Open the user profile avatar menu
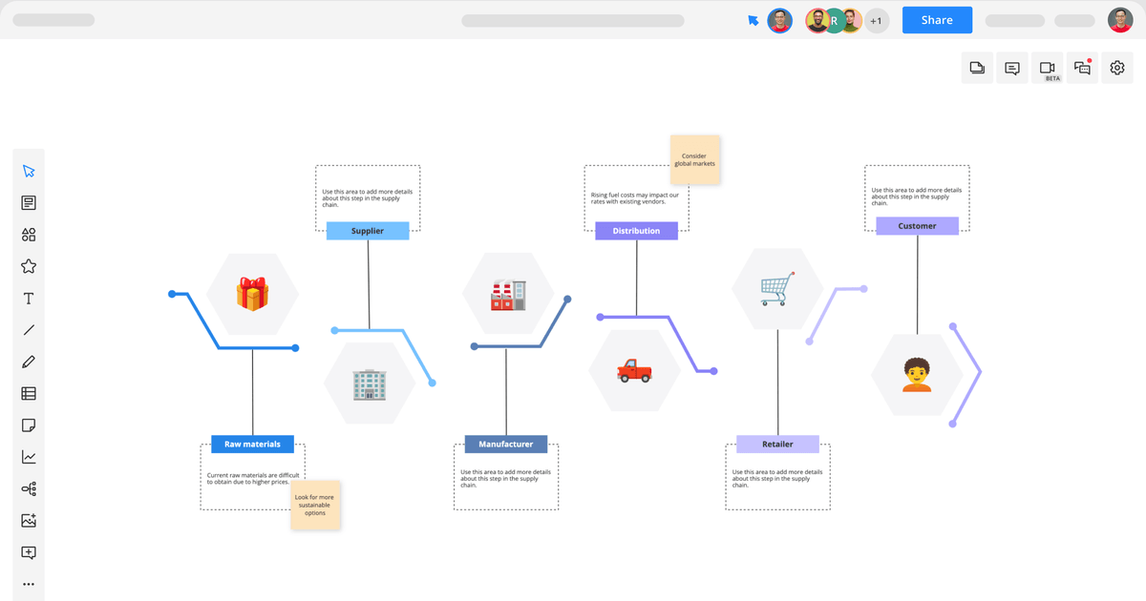This screenshot has width=1146, height=601. pyautogui.click(x=1120, y=20)
